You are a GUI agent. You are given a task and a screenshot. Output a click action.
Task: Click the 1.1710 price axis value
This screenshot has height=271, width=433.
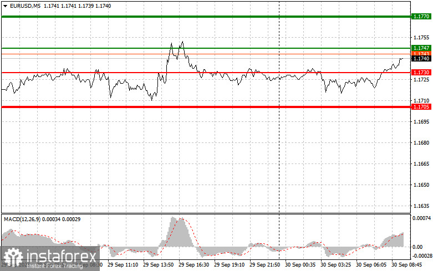click(421, 101)
